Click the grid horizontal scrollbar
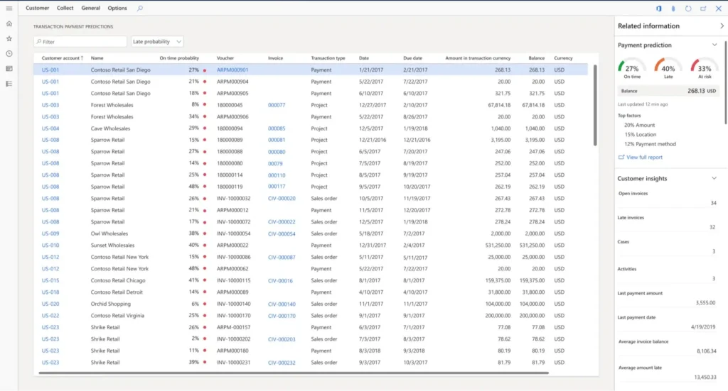 pos(294,373)
